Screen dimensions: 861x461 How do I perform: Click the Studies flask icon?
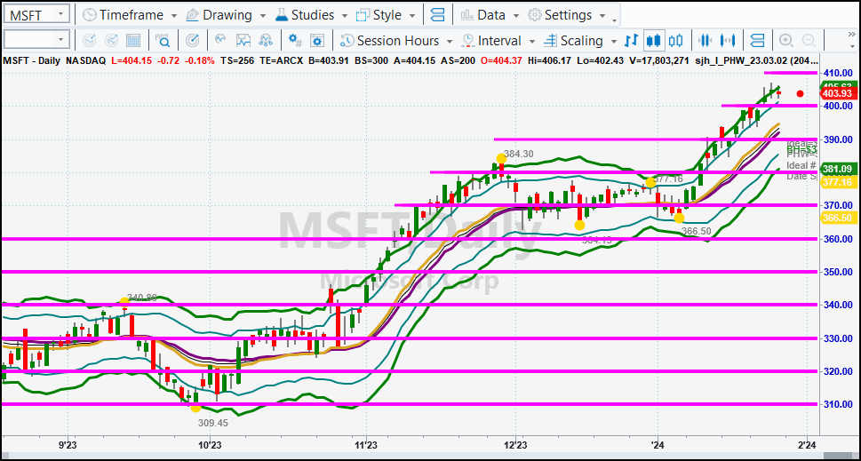(x=281, y=15)
